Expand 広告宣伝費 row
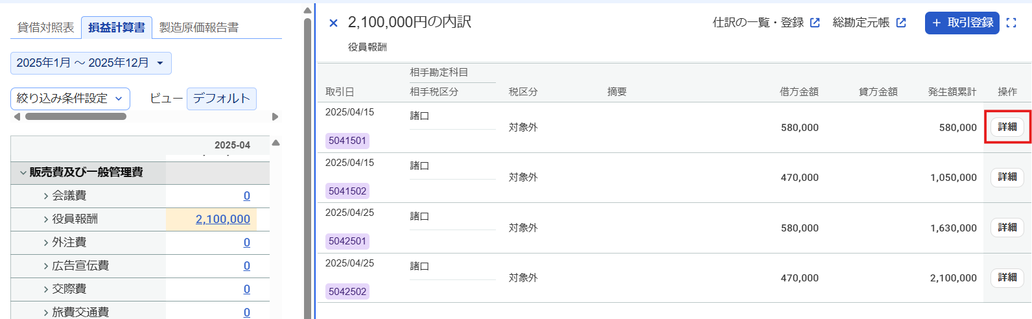1032x319 pixels. [x=46, y=266]
